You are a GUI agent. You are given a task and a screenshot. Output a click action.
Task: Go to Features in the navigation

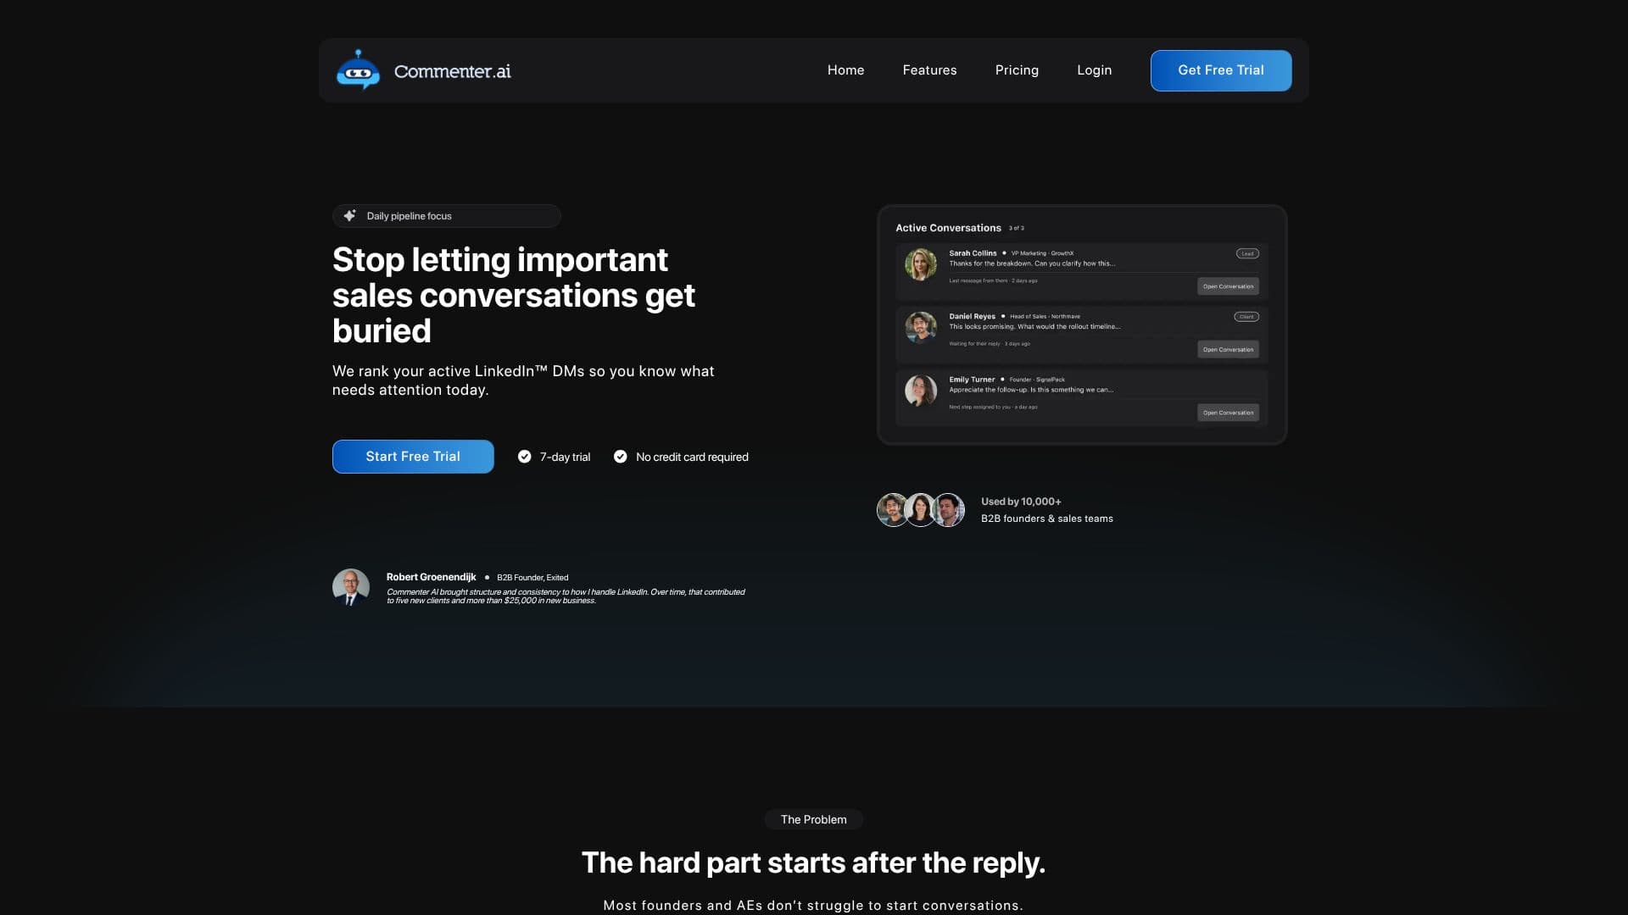coord(929,70)
